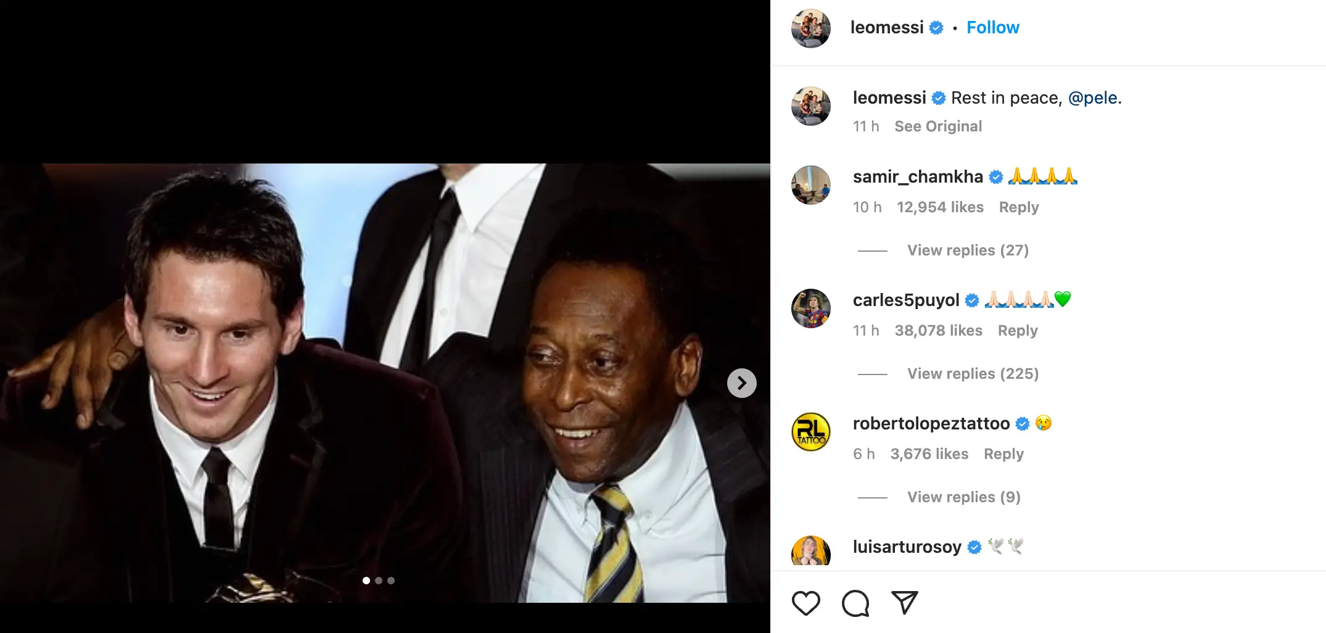Open the @pele mention link
Screen dimensions: 1326x633
pos(1092,98)
